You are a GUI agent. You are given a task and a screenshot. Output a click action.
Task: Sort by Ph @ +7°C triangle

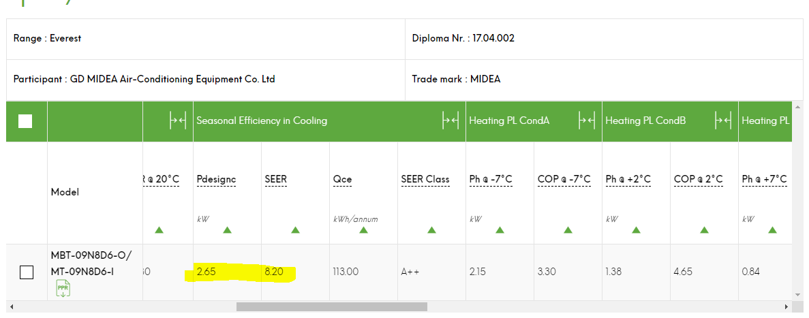coord(772,230)
